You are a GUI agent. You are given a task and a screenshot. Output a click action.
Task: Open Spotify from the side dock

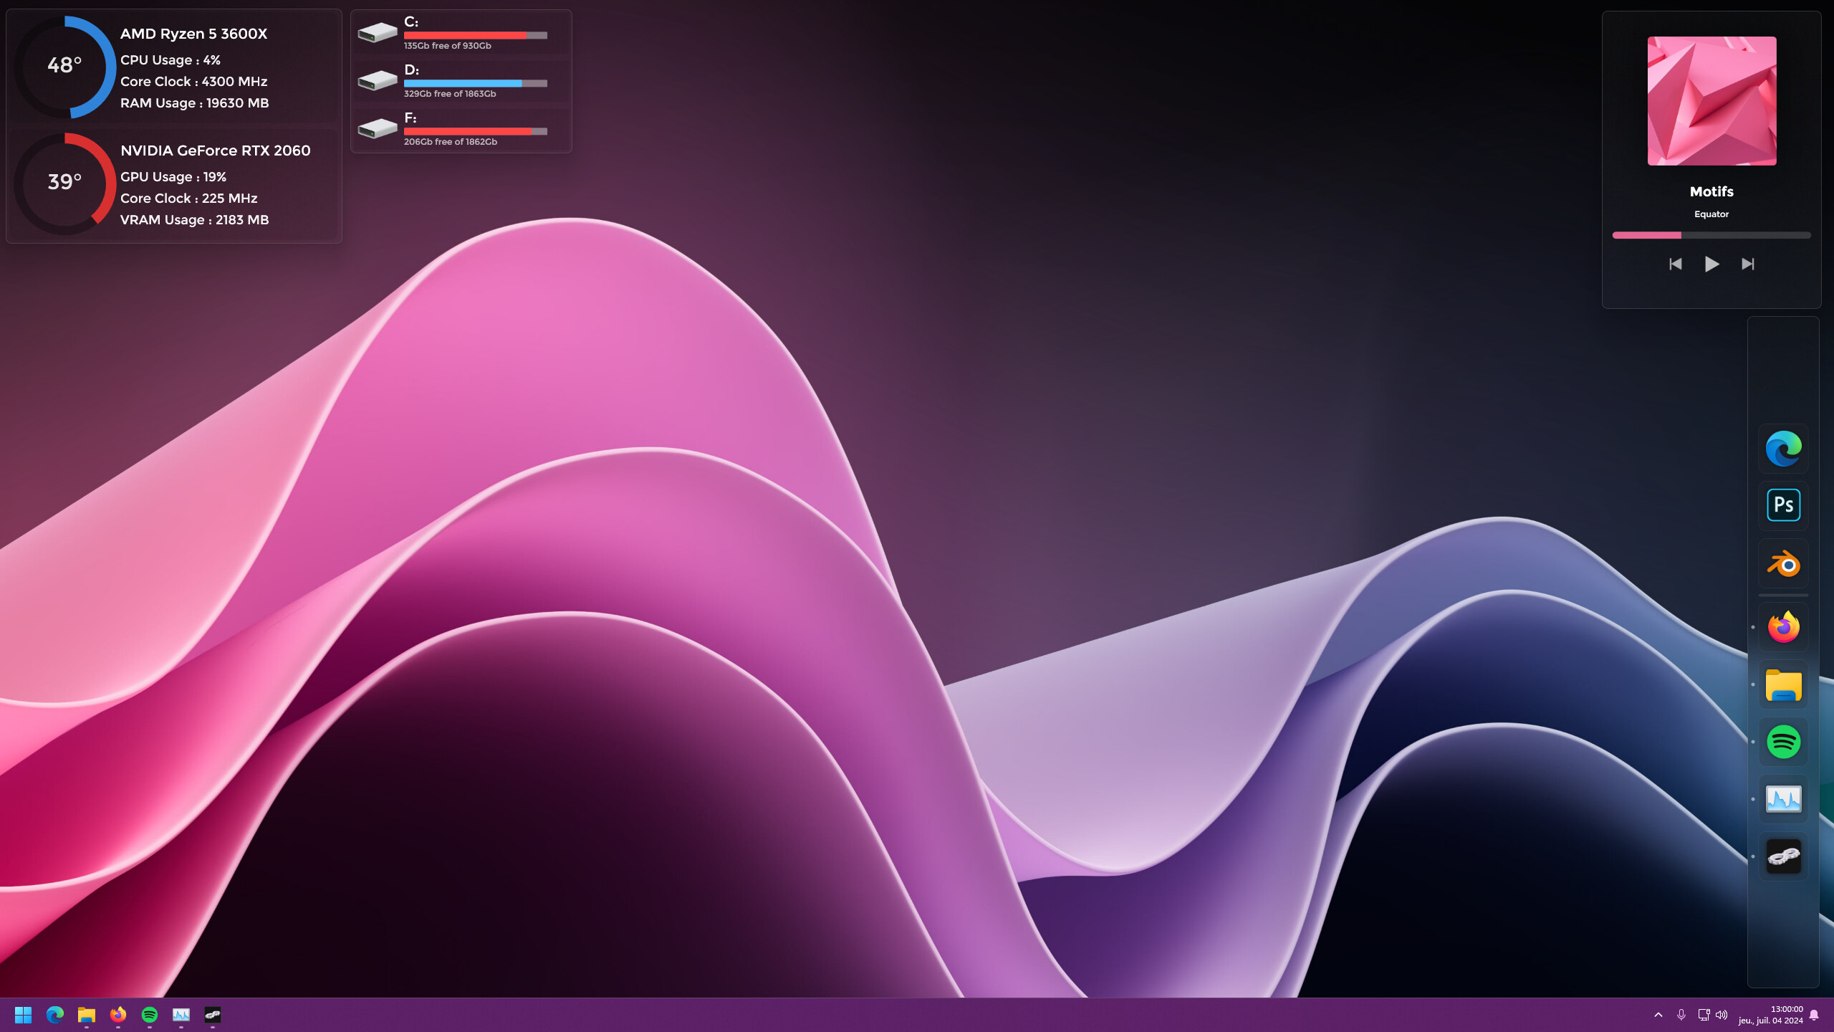[1783, 742]
